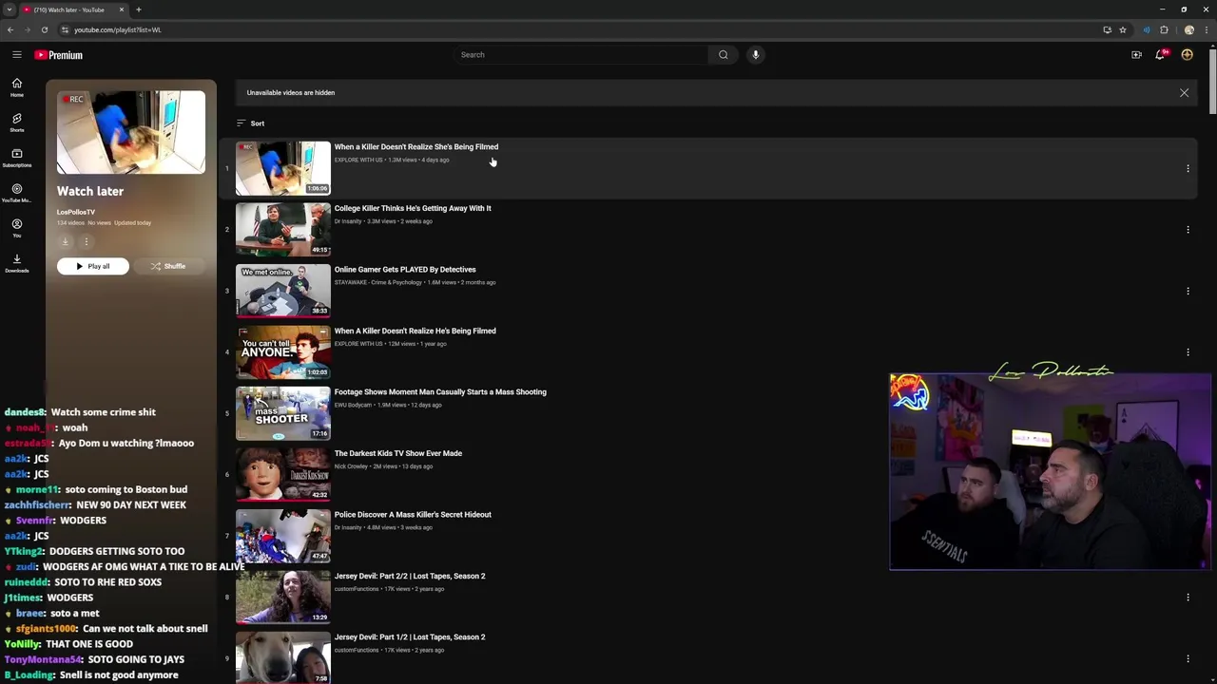1217x684 pixels.
Task: Open the College Killer video thumbnail
Action: click(x=283, y=229)
